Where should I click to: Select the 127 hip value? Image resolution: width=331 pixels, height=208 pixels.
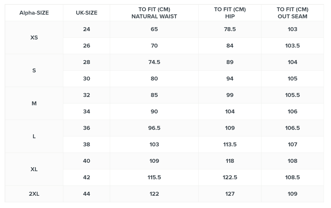(x=230, y=194)
